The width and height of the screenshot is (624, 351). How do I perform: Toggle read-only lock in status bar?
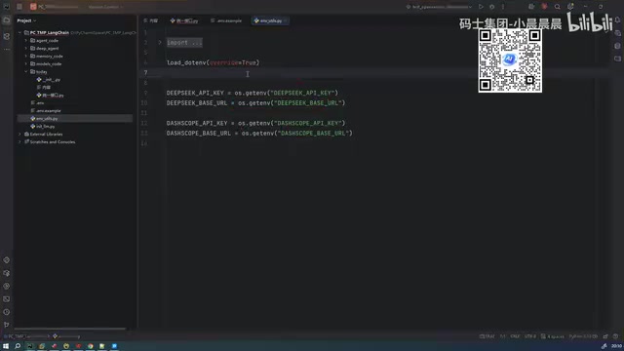(605, 336)
